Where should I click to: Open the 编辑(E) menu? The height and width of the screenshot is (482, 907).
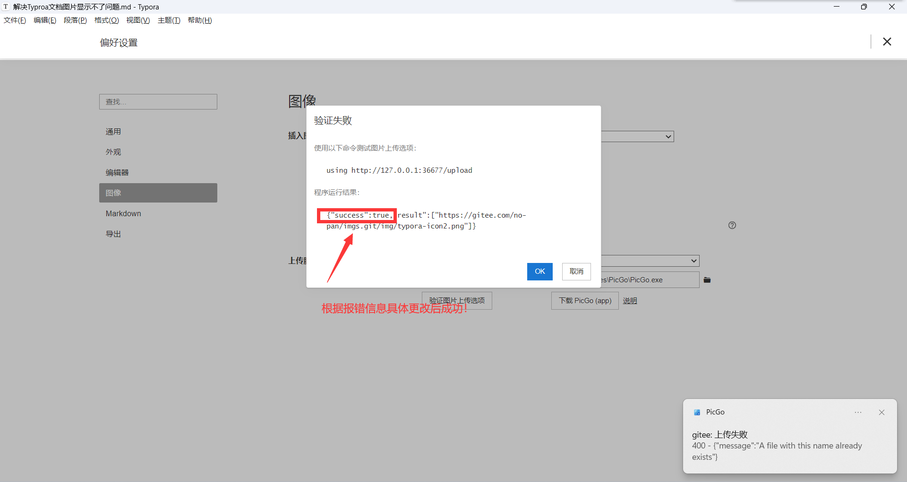coord(45,20)
